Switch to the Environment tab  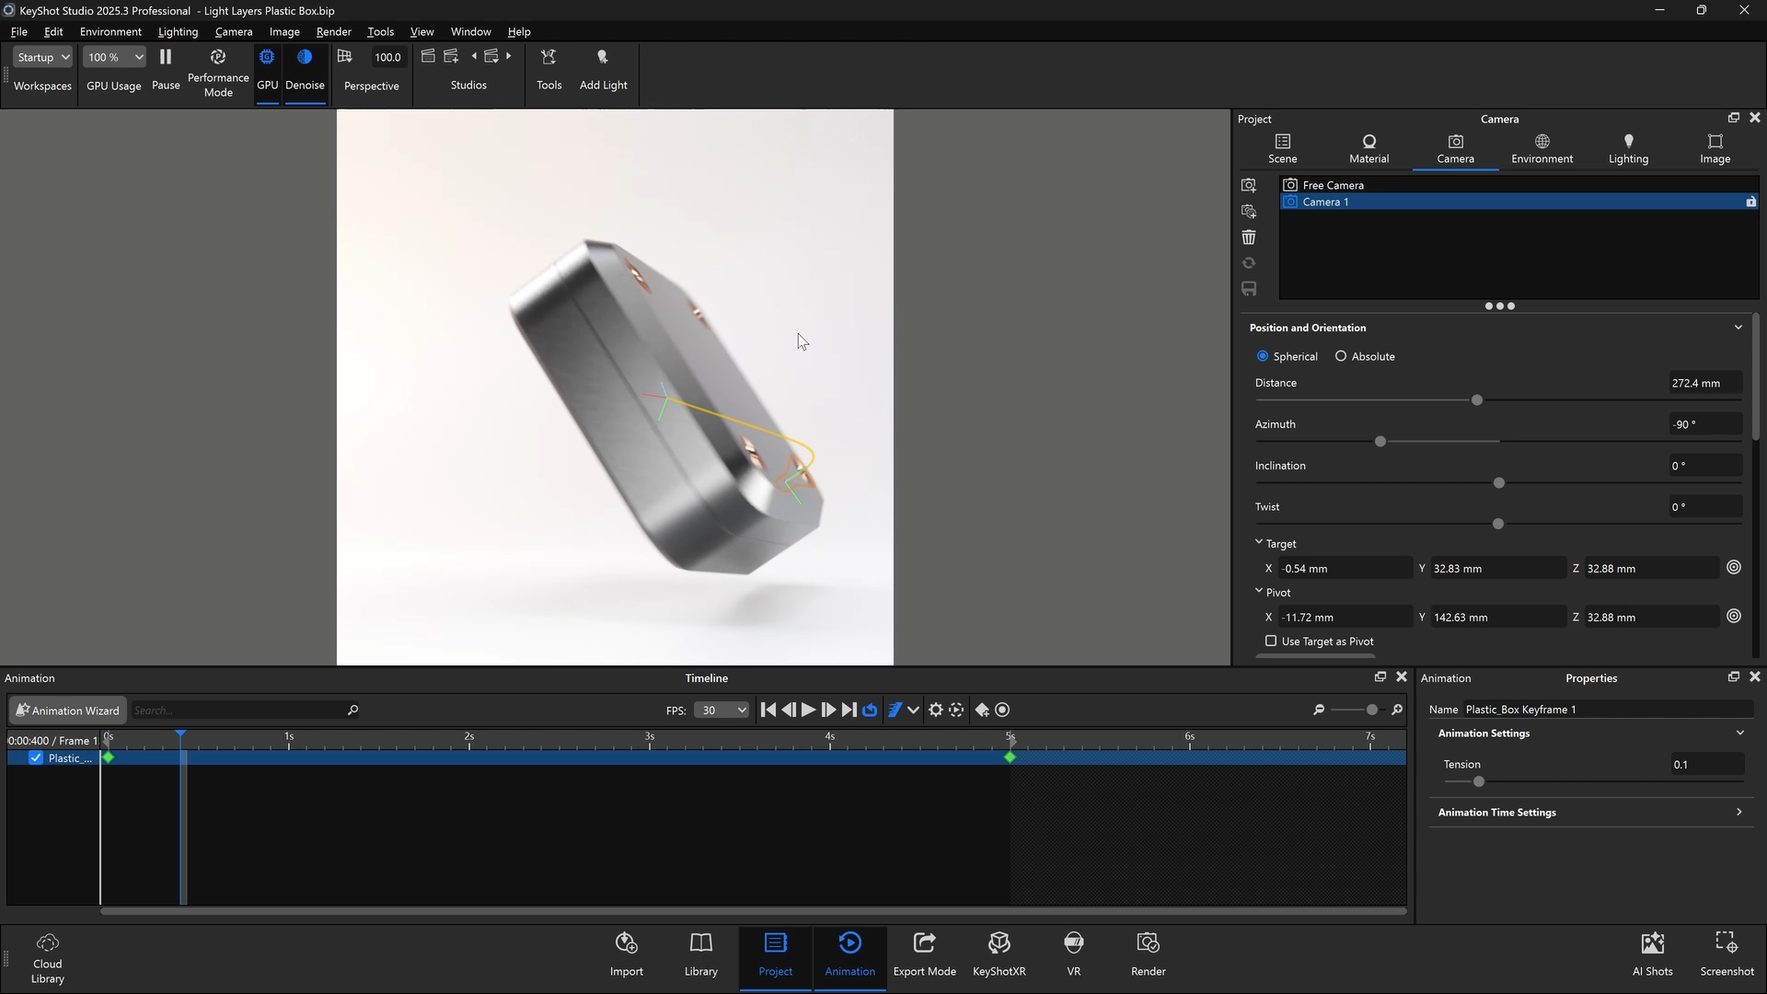point(1542,147)
